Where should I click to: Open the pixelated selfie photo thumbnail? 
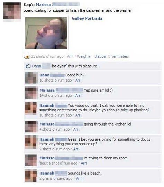click(x=46, y=33)
